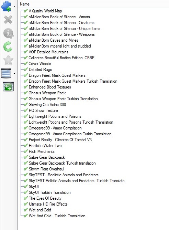Click the gray X delete mod icon
The height and width of the screenshot is (230, 169).
pos(8,20)
